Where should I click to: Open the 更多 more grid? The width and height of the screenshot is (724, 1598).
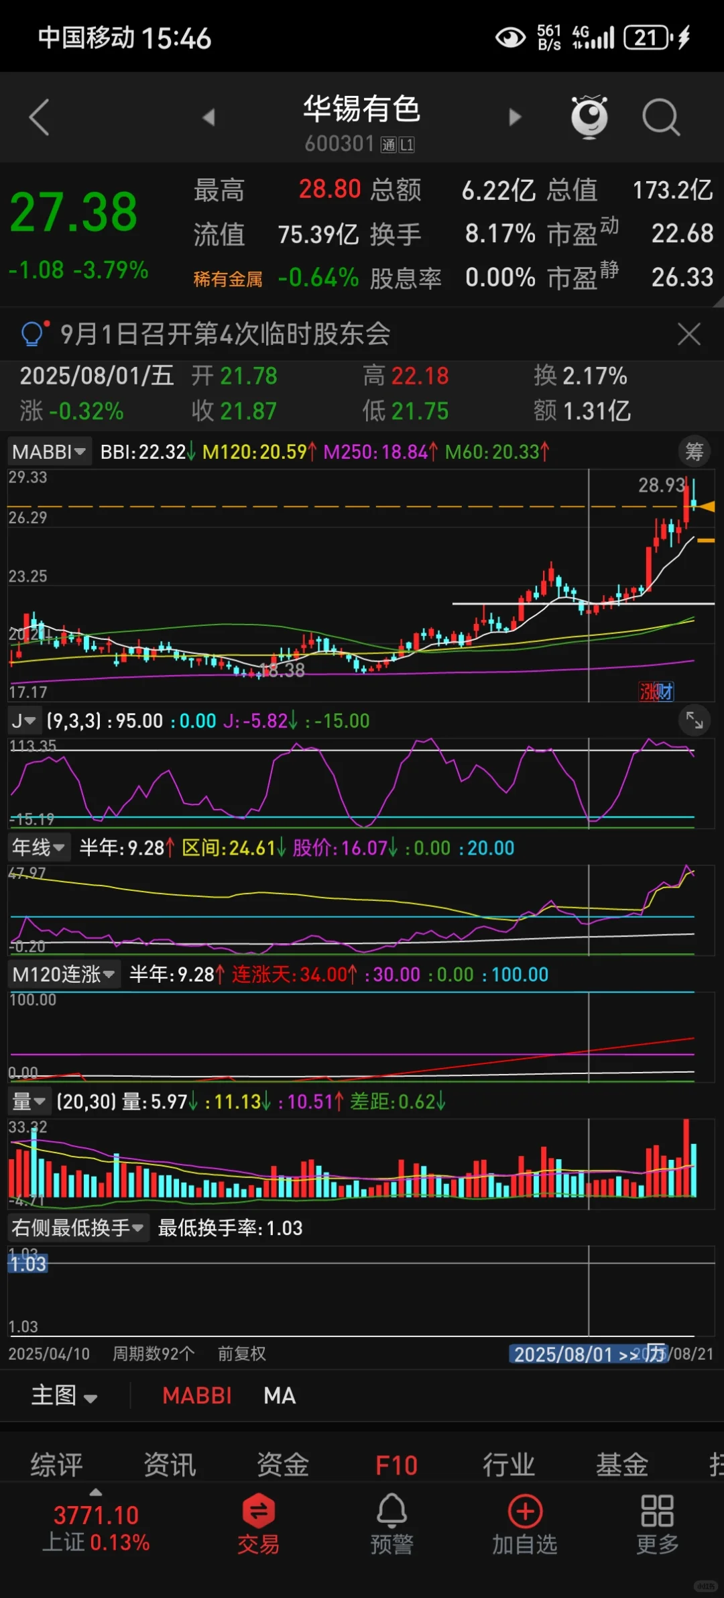[x=658, y=1525]
